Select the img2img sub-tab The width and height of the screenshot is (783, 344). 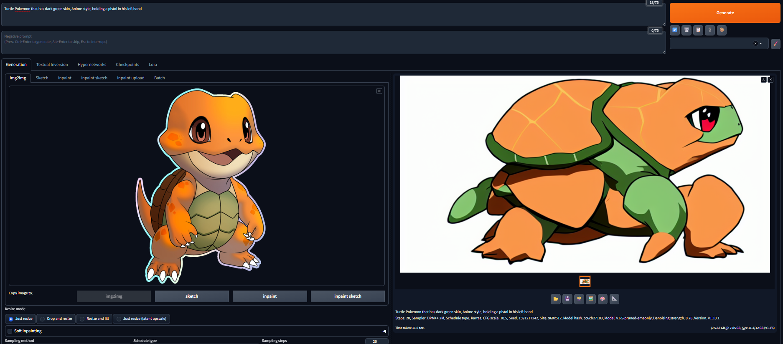(18, 78)
